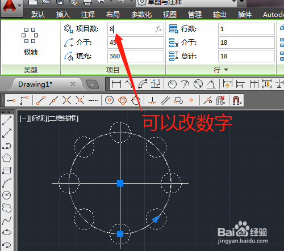Click the fx expression icon in 项目数 field
The image size is (284, 251).
(x=158, y=29)
